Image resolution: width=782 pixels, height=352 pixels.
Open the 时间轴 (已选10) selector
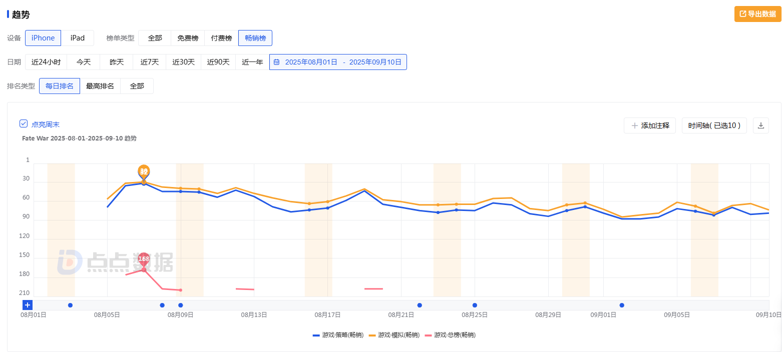[x=714, y=125]
